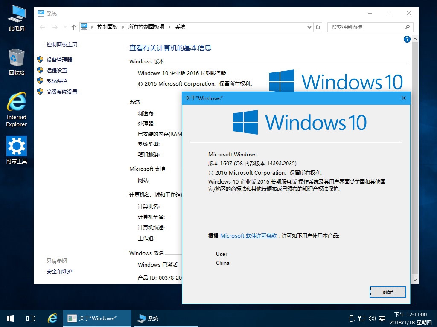Viewport: 437px width, 327px height.
Task: Click the forward arrow in System window
Action: 55,27
